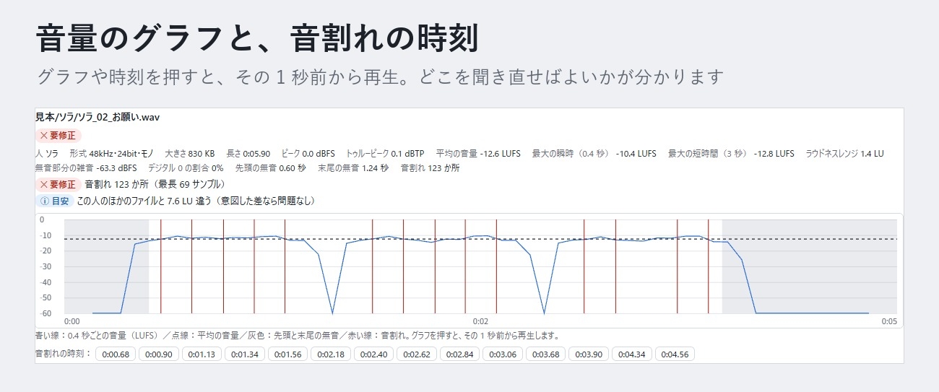Play from clipping time 0:00.68
The width and height of the screenshot is (939, 392).
pos(116,354)
